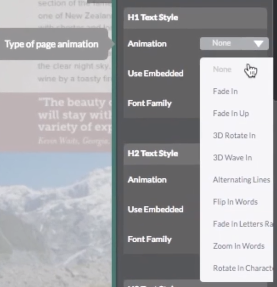Toggle Use Embedded for H2 text

tap(155, 209)
